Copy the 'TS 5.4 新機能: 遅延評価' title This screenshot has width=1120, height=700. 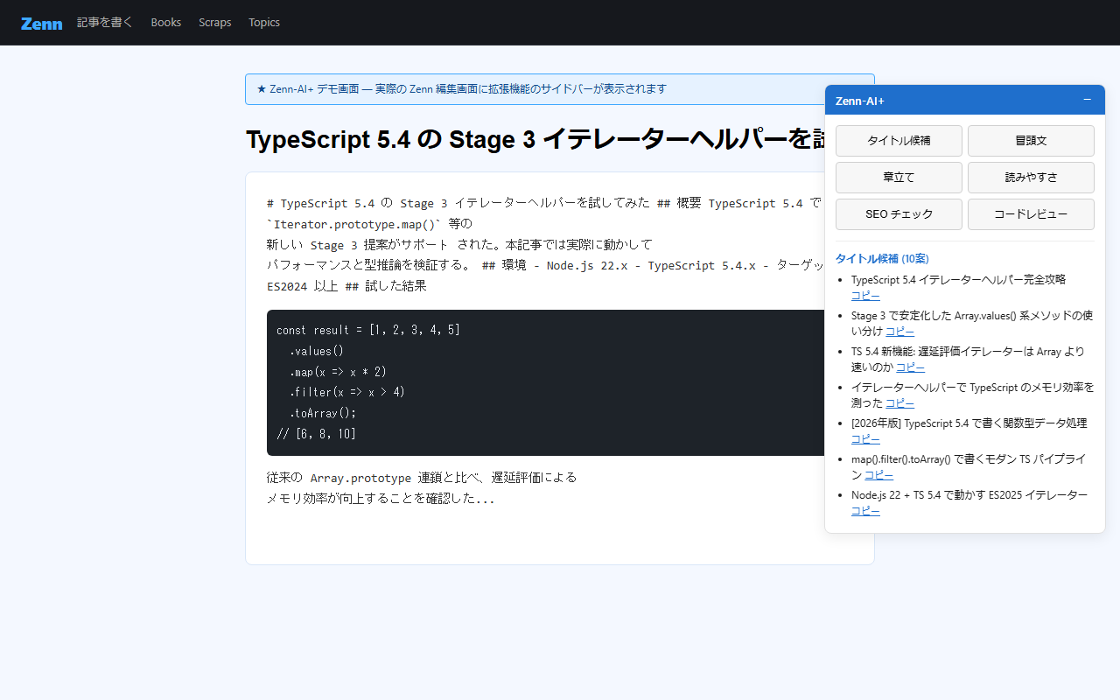point(910,367)
